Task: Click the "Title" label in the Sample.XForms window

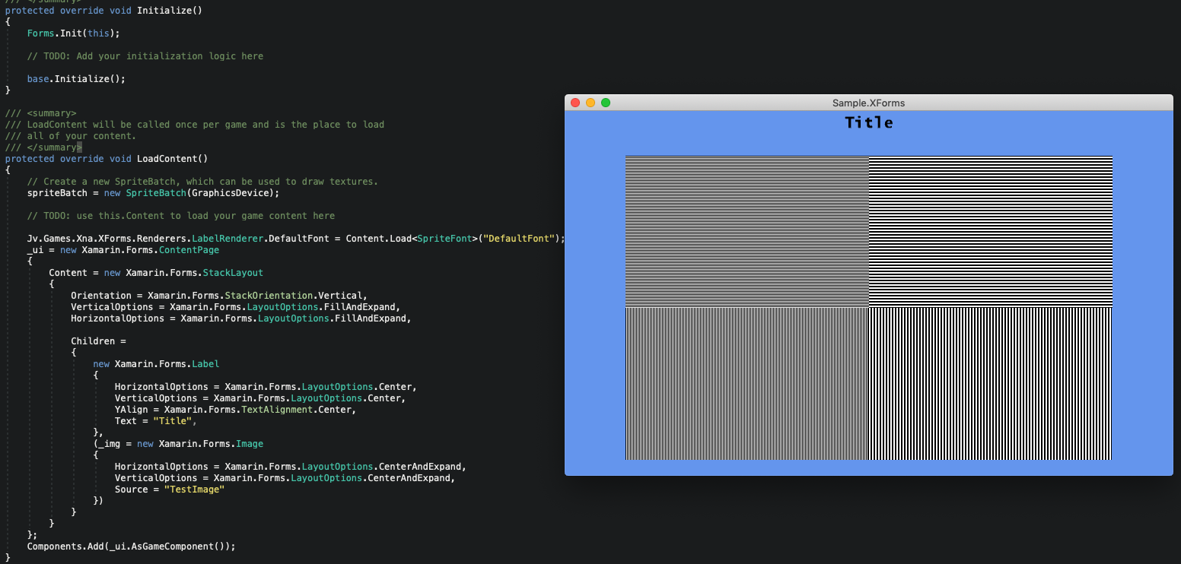Action: coord(869,122)
